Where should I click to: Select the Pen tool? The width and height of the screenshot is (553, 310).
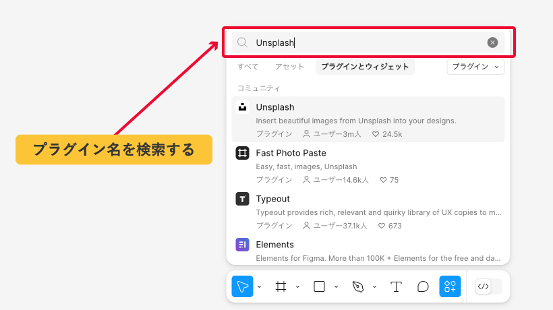358,286
